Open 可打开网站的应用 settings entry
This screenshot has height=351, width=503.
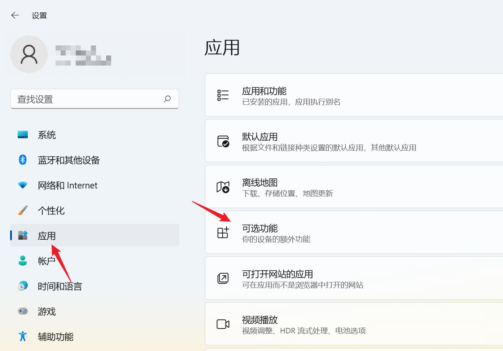click(x=325, y=278)
